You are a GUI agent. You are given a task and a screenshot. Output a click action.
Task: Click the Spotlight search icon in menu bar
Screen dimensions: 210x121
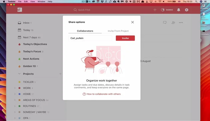(196, 1)
